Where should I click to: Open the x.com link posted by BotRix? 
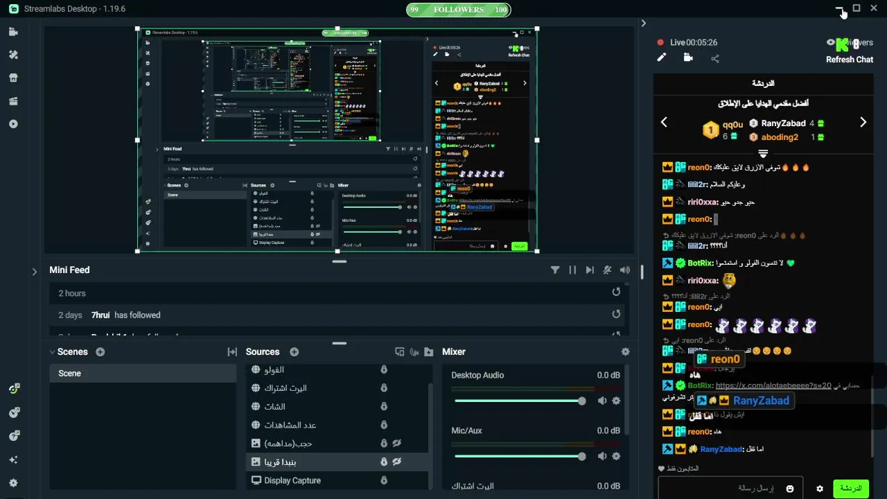[773, 385]
